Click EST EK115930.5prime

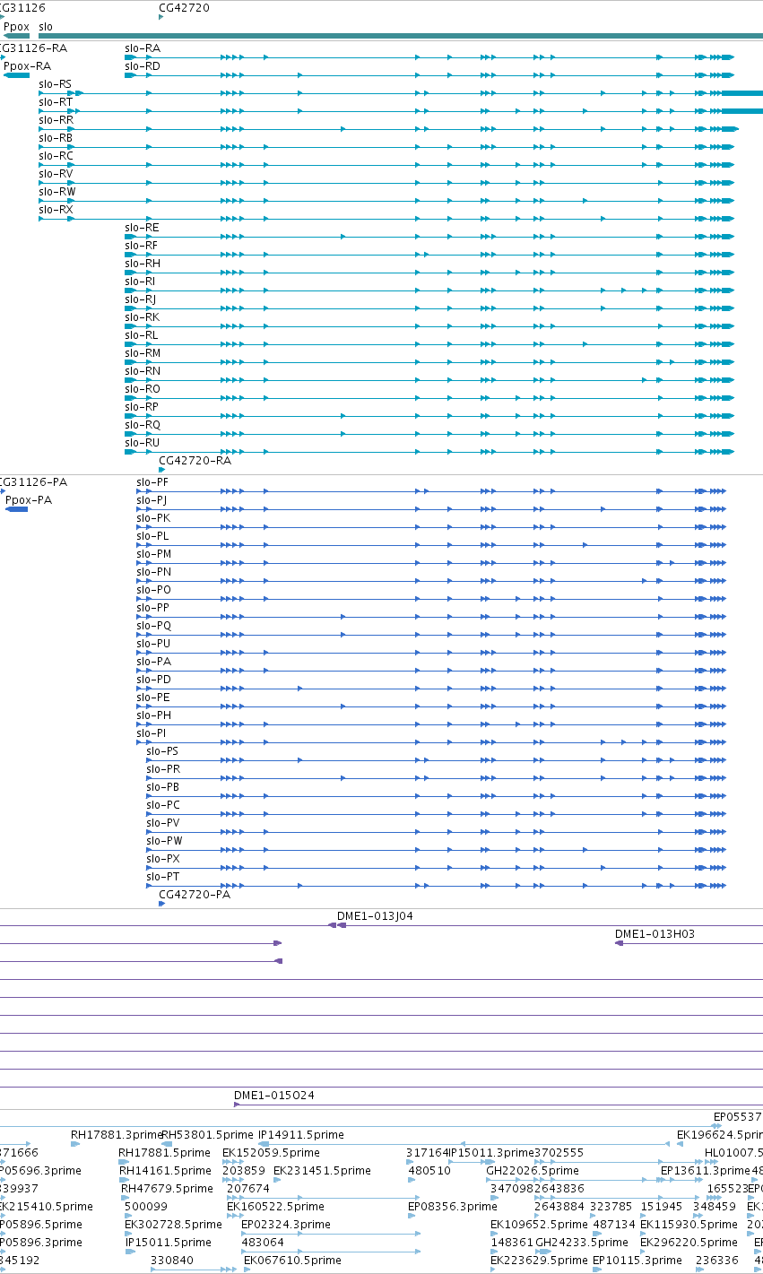point(689,1225)
